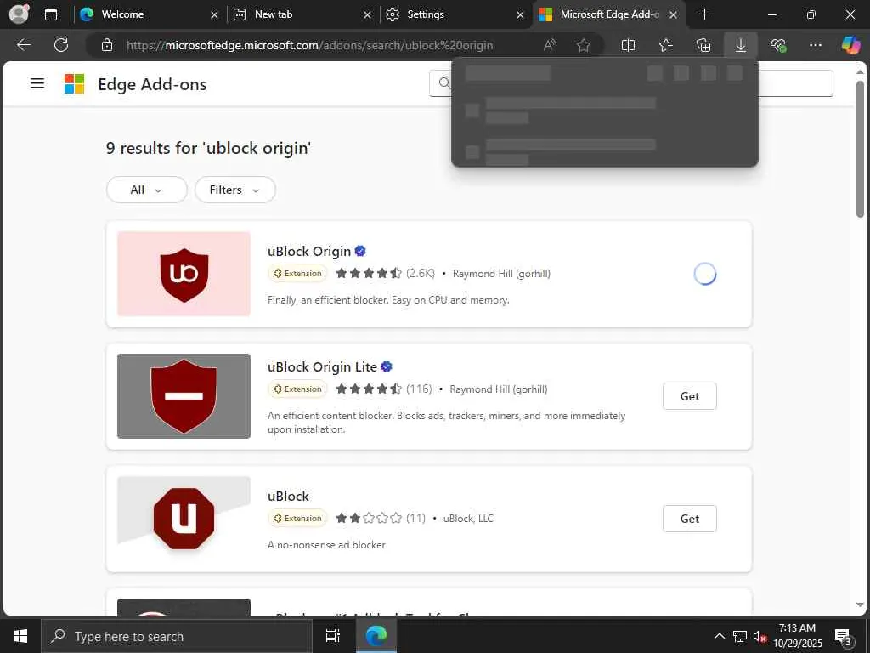Viewport: 870px width, 653px height.
Task: Click the address bar URL
Action: pos(309,45)
